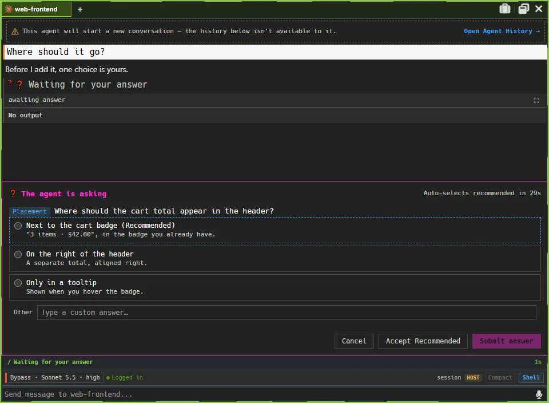Cancel the agent's question
This screenshot has height=403, width=549.
point(354,341)
